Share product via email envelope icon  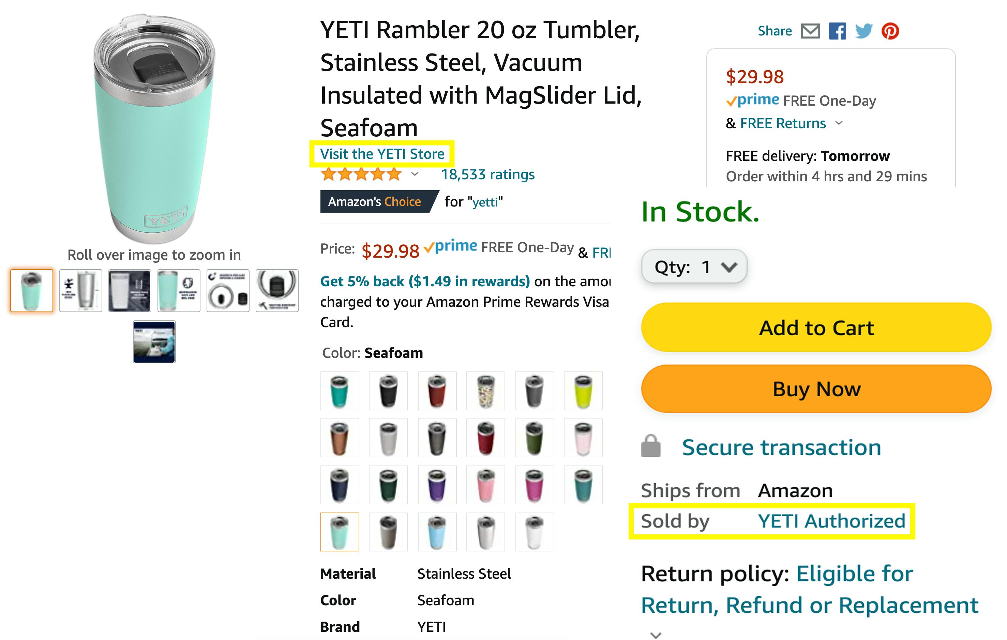click(x=810, y=31)
